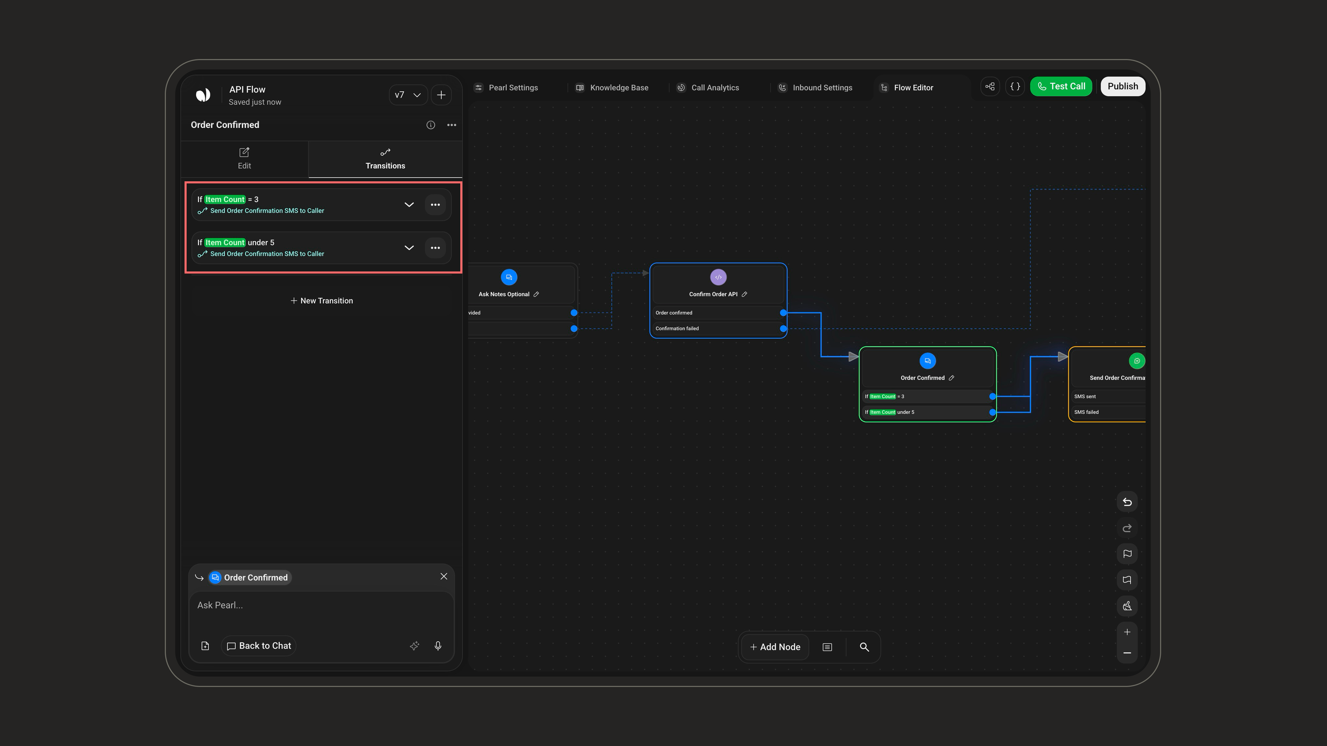The image size is (1327, 746).
Task: Switch to the Transitions tab
Action: [x=385, y=159]
